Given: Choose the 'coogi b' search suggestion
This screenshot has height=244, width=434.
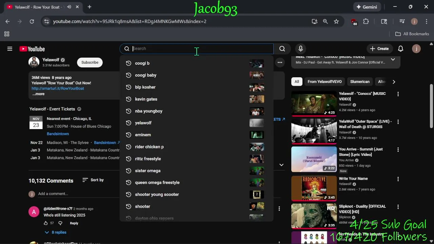Looking at the screenshot, I should [196, 63].
